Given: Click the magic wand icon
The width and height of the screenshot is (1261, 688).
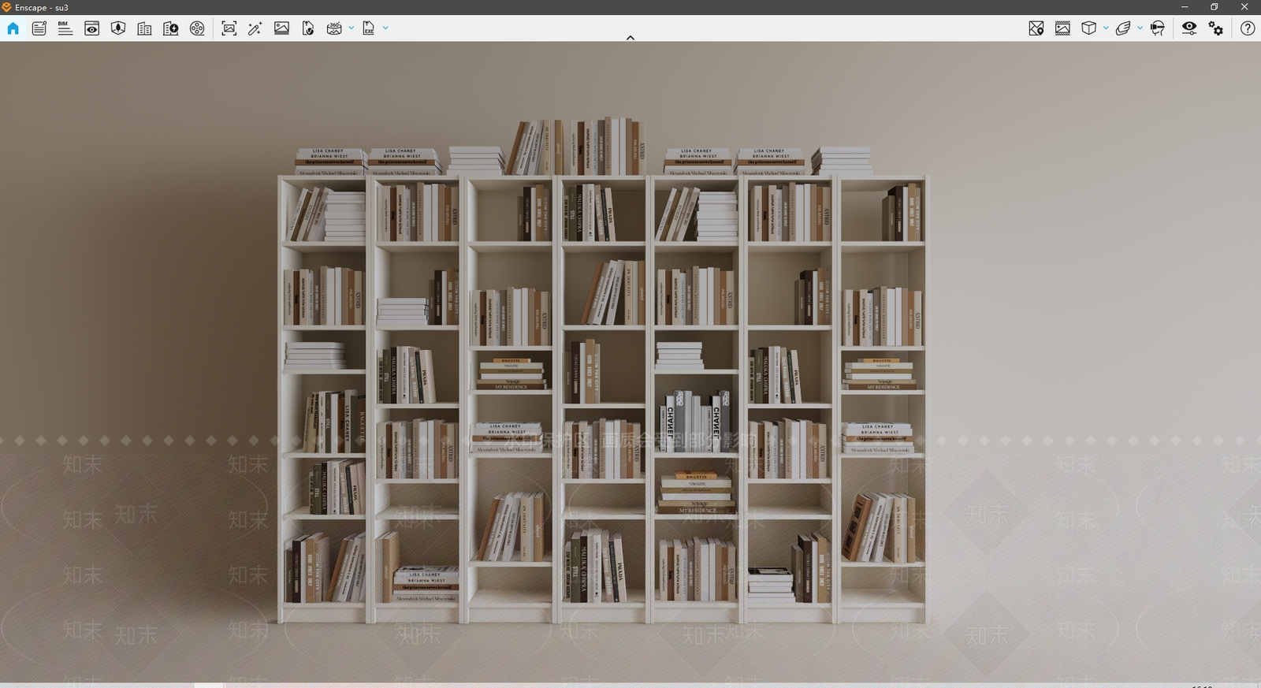Looking at the screenshot, I should click(255, 28).
